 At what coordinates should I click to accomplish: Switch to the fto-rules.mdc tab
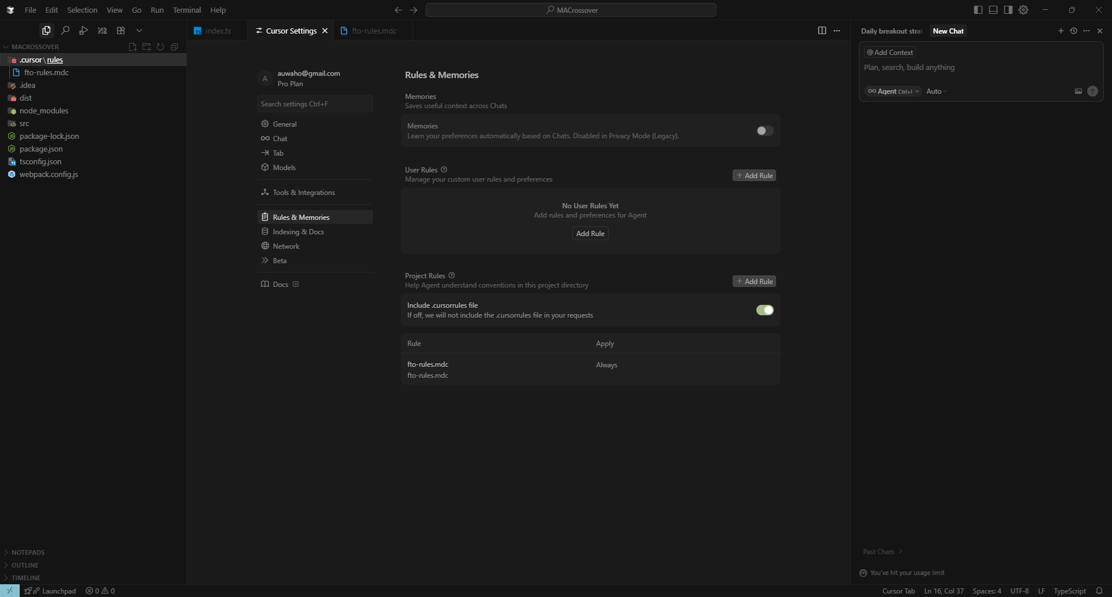pyautogui.click(x=374, y=31)
